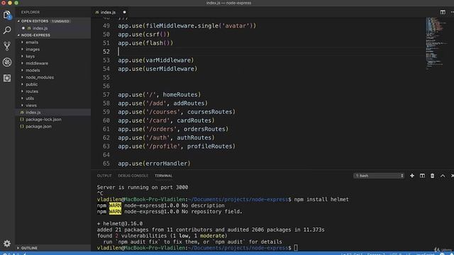Click the terminal prompt input line
Screen dimensions: 454x255
pyautogui.click(x=197, y=248)
